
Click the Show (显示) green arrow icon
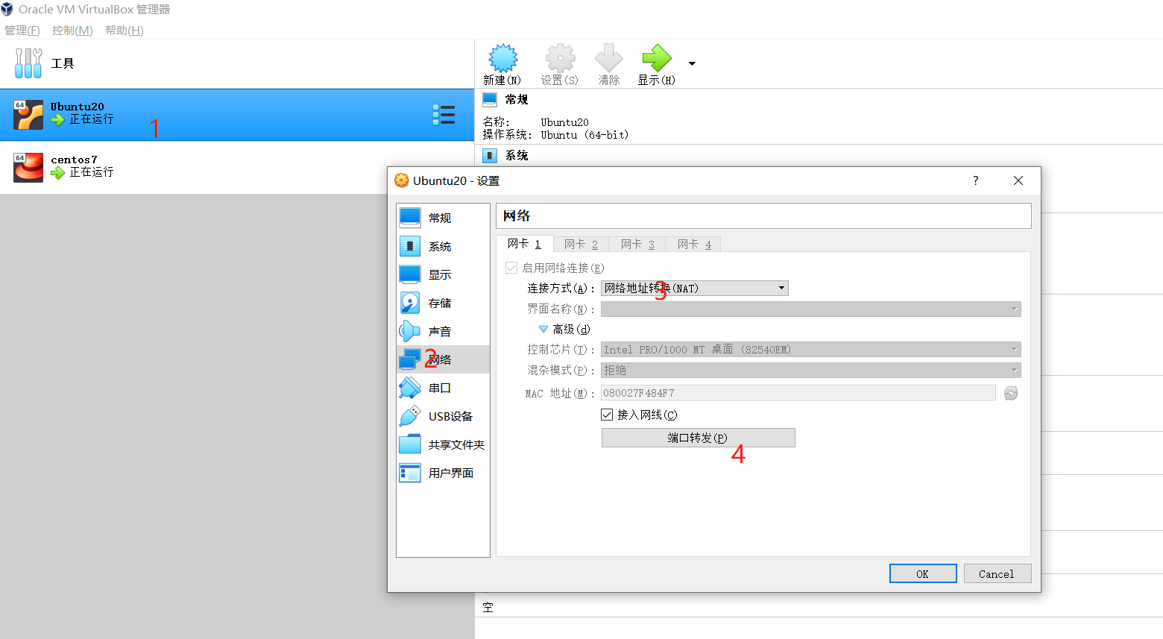[x=656, y=58]
